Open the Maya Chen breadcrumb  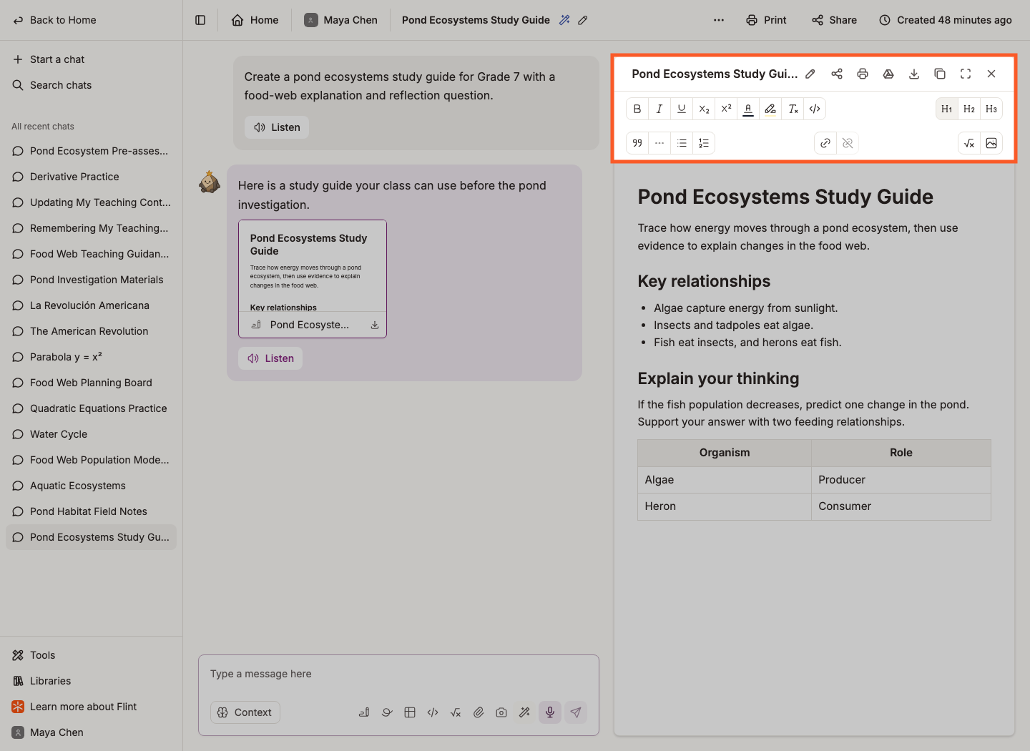point(341,20)
